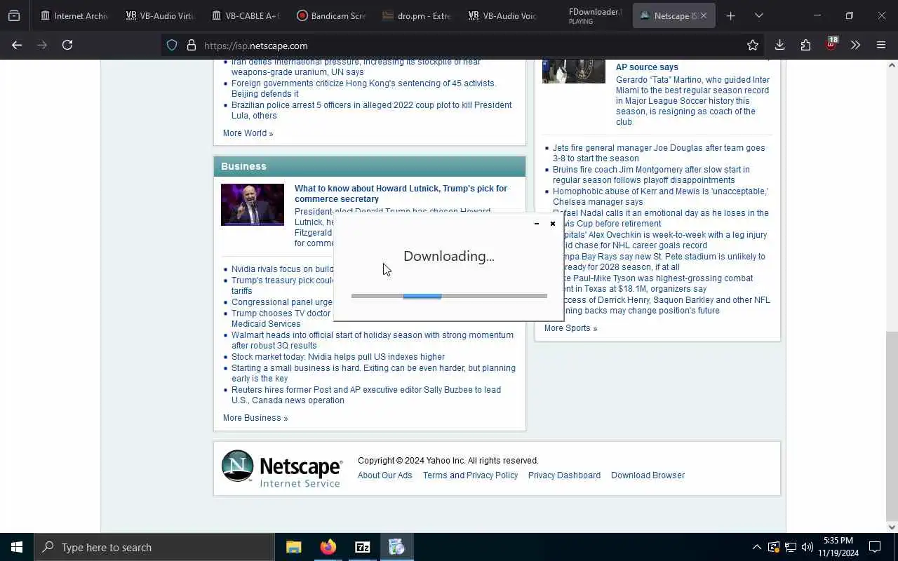Show hidden system tray icons

point(756,547)
